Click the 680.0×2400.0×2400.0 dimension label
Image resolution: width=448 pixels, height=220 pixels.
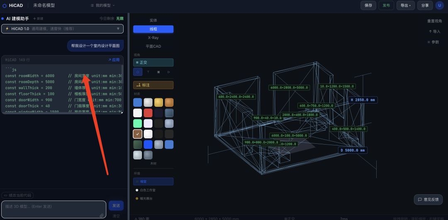click(236, 97)
